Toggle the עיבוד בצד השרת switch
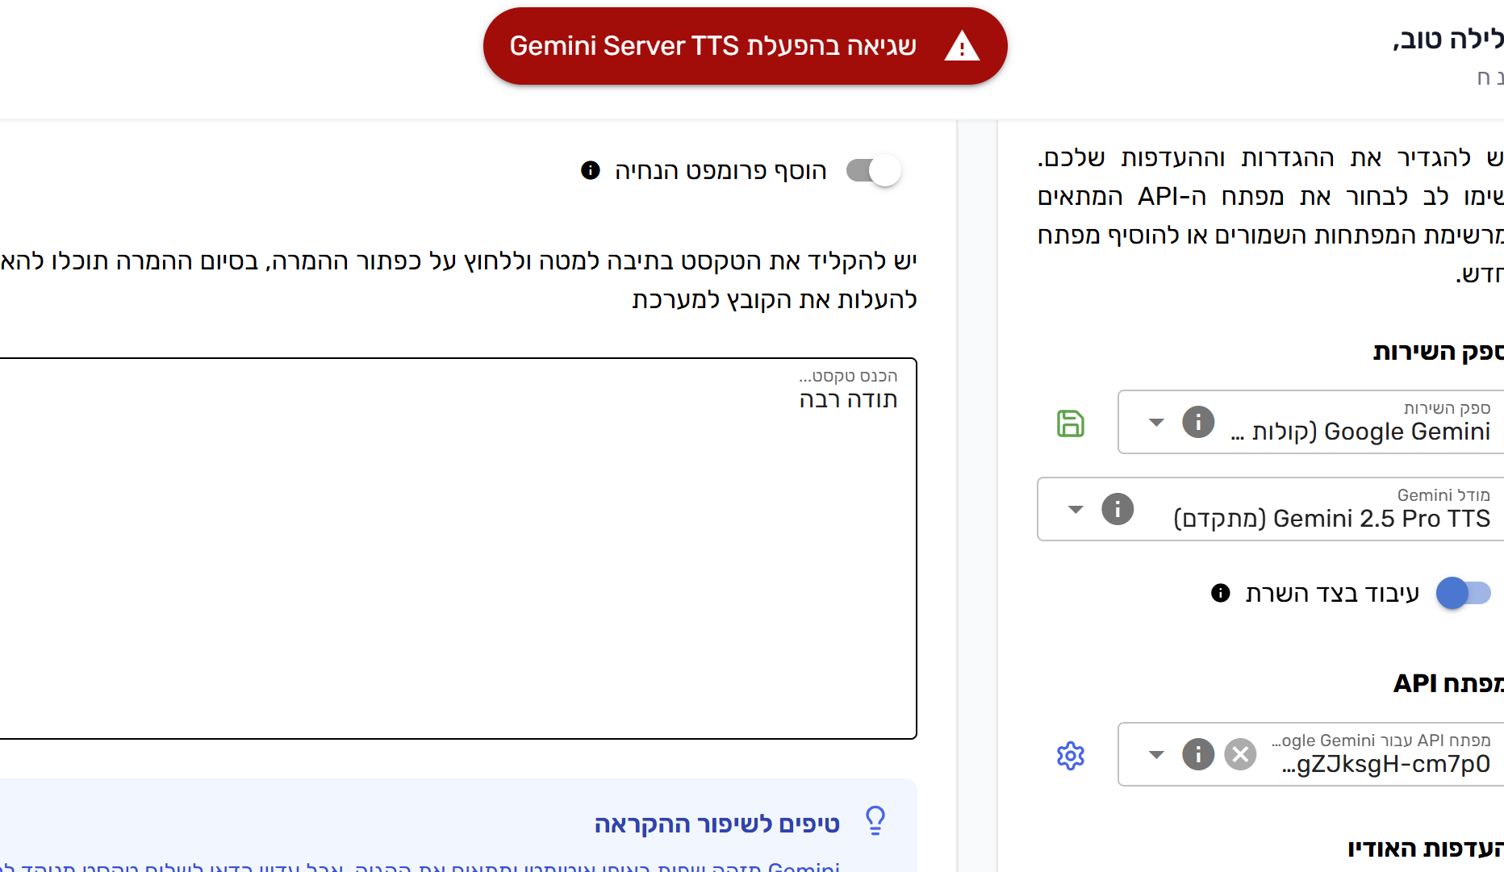The image size is (1504, 872). click(x=1464, y=593)
